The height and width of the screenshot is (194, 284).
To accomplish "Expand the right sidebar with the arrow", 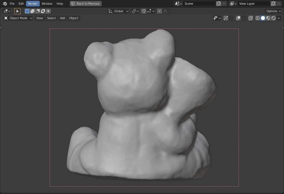I will pos(283,28).
